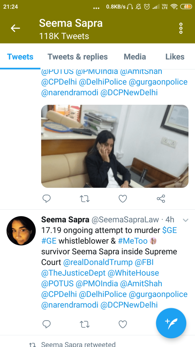Tap the back arrow in header
The width and height of the screenshot is (195, 347).
point(15,28)
